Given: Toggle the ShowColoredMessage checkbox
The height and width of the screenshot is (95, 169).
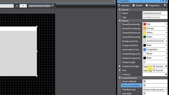Looking at the screenshot, I should [144, 85].
